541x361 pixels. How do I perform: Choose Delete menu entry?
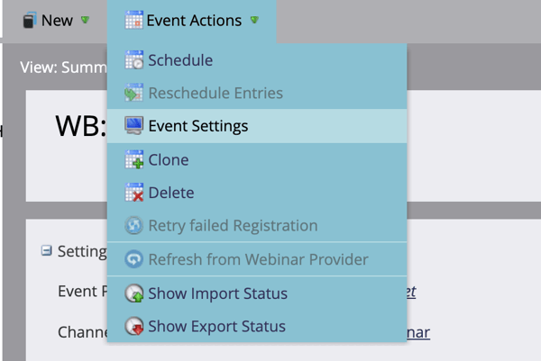[257, 193]
